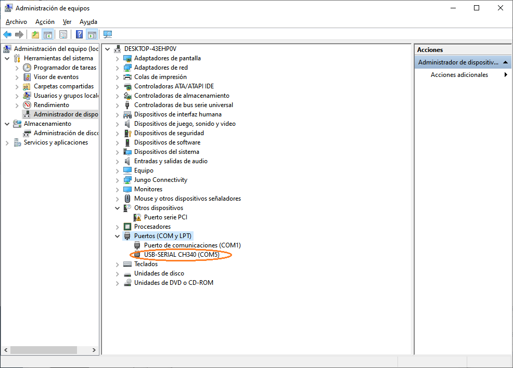Image resolution: width=513 pixels, height=368 pixels.
Task: Expand the Dispositivos del sistema category
Action: [118, 152]
